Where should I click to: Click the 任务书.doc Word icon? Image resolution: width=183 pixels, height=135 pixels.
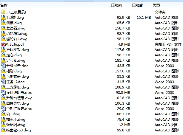tap(3, 82)
